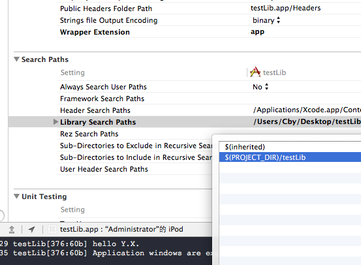
Task: Select Sub-Directories to Include in Recursive Searches
Action: coord(136,157)
